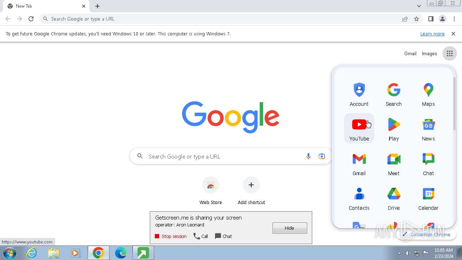Open Google Drive app icon
The width and height of the screenshot is (462, 260).
point(393,198)
